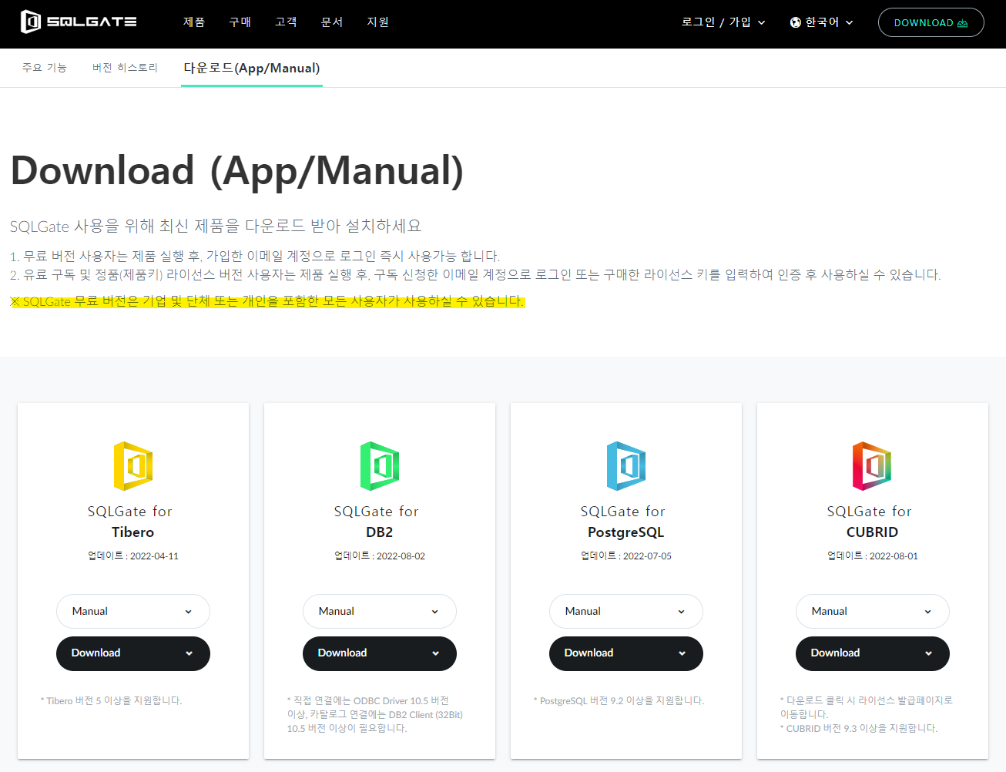Screen dimensions: 1006x772
Task: Click the DB2 product name
Action: [x=380, y=532]
